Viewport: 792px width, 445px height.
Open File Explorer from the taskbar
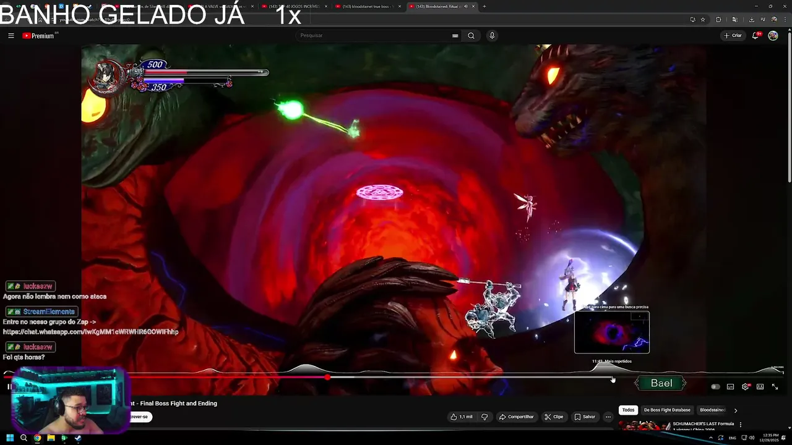tap(51, 438)
